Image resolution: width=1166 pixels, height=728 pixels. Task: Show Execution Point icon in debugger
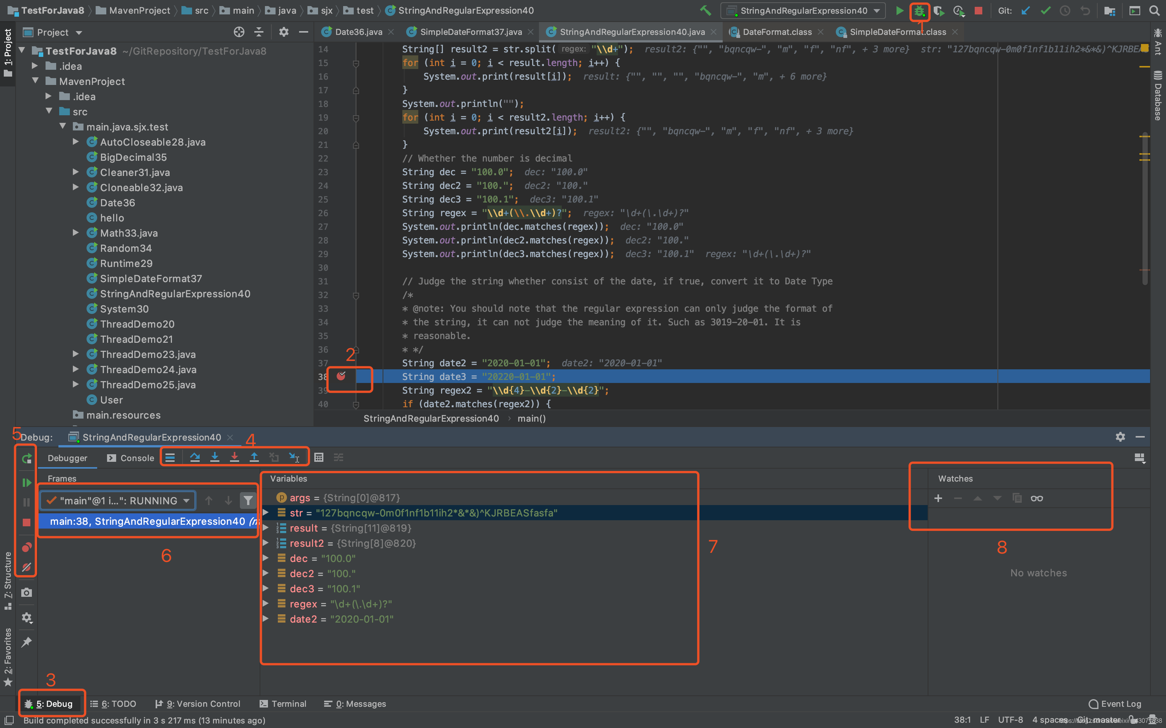[x=170, y=457]
